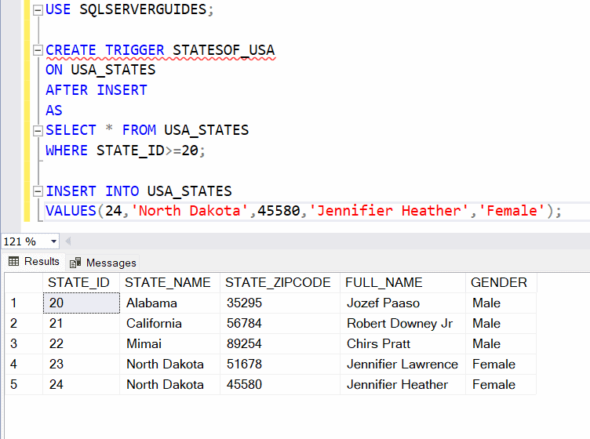
Task: Click the scroll-left arrow beside zoom box
Action: tap(67, 241)
